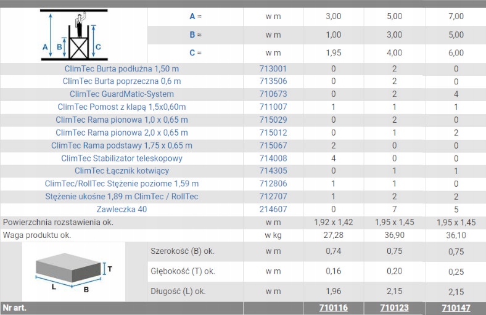The width and height of the screenshot is (486, 315).
Task: Select 'Powierzchnia rozstawienia ok.' label
Action: [x=58, y=223]
